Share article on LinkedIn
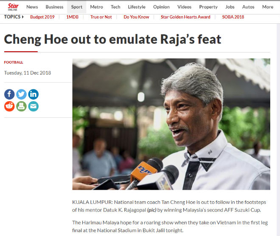This screenshot has width=280, height=236. point(34,94)
